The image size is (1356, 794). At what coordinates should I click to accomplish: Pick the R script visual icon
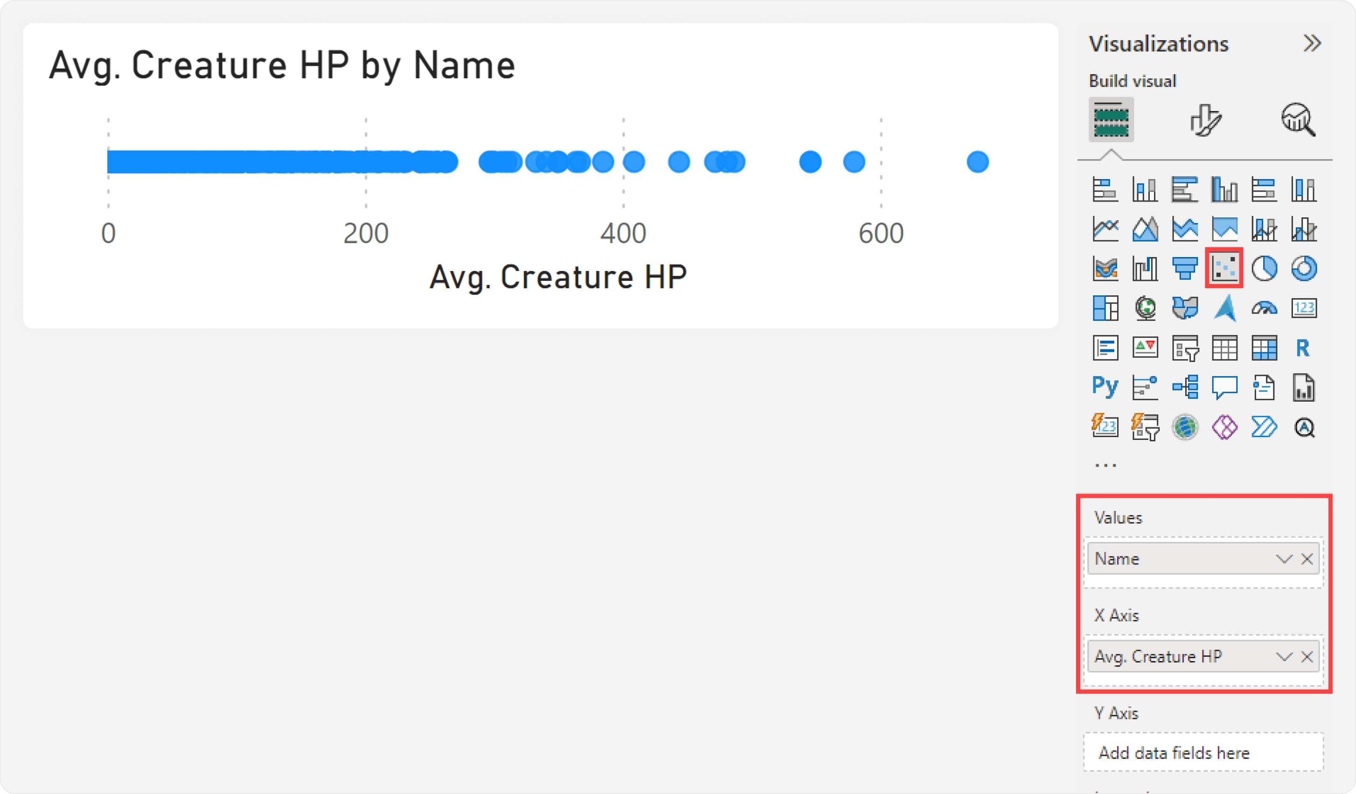point(1303,348)
